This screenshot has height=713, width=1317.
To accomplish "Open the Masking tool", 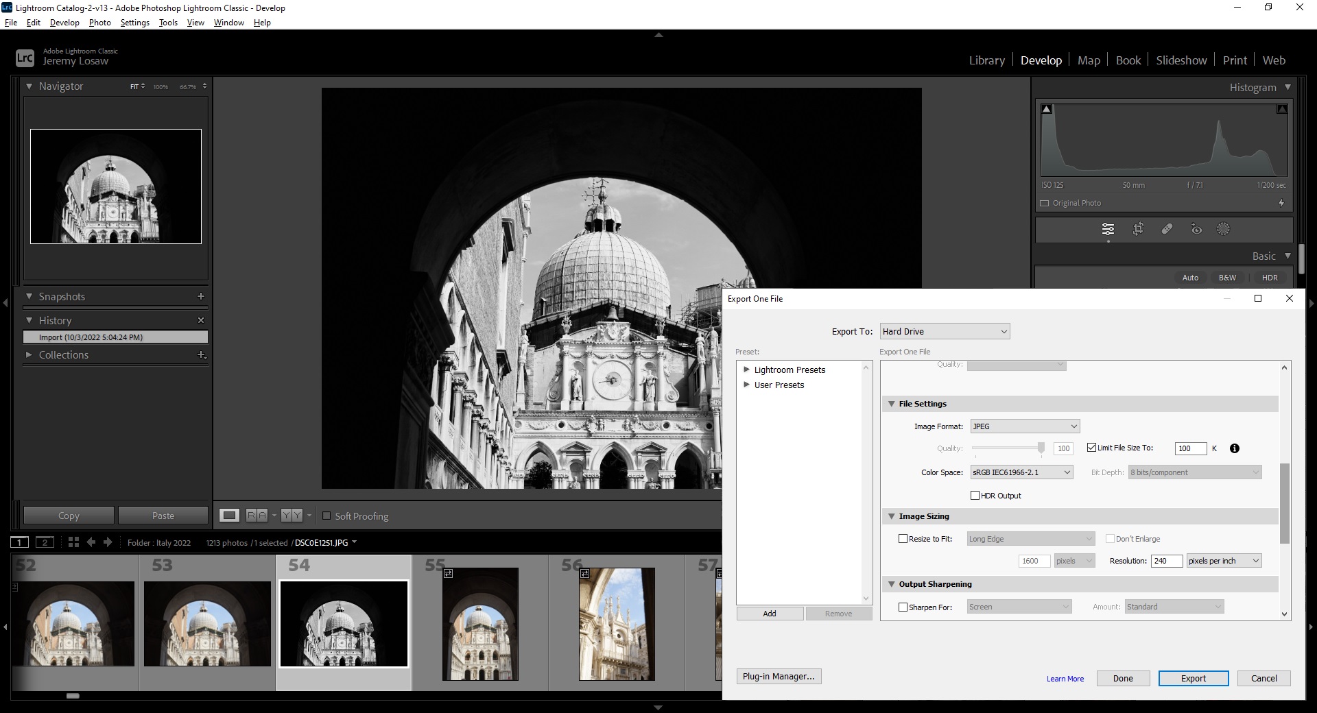I will 1223,229.
